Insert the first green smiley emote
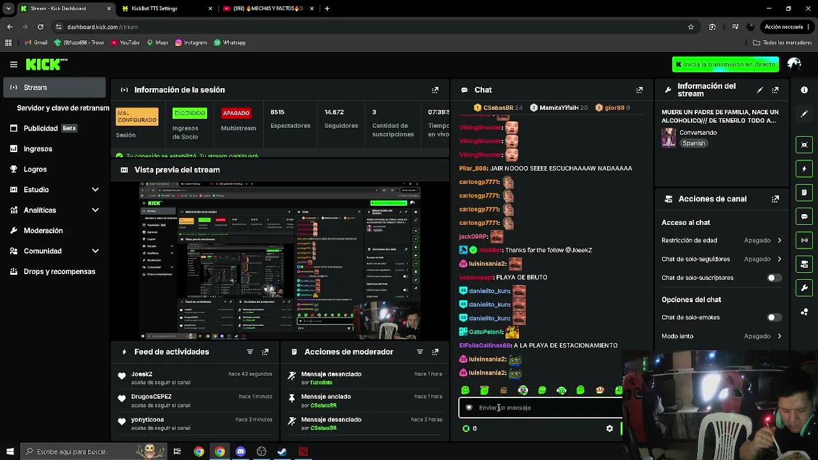This screenshot has height=460, width=818. pyautogui.click(x=465, y=390)
